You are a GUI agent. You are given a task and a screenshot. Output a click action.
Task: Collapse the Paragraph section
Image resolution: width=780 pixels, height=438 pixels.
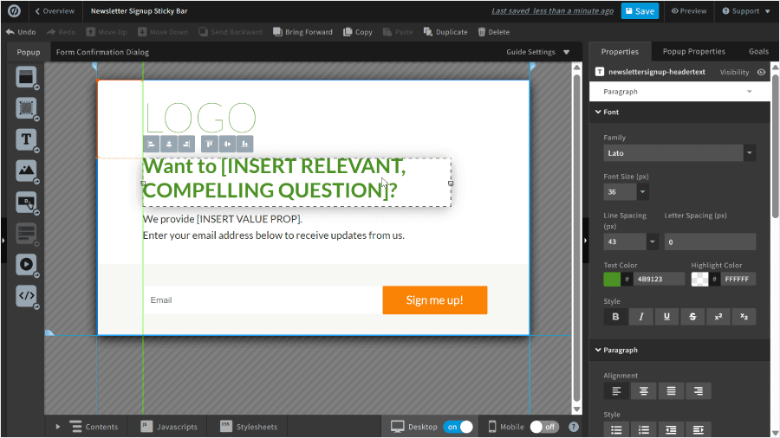click(x=598, y=350)
